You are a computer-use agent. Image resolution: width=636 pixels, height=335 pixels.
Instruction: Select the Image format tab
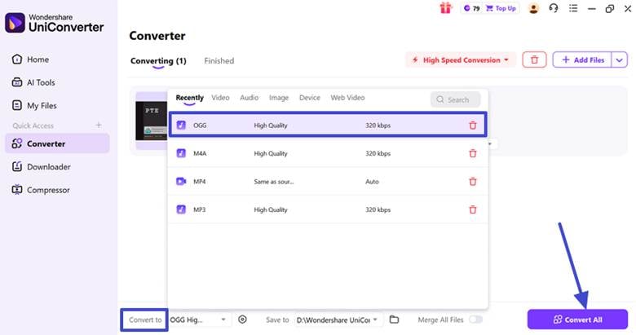[x=279, y=98]
